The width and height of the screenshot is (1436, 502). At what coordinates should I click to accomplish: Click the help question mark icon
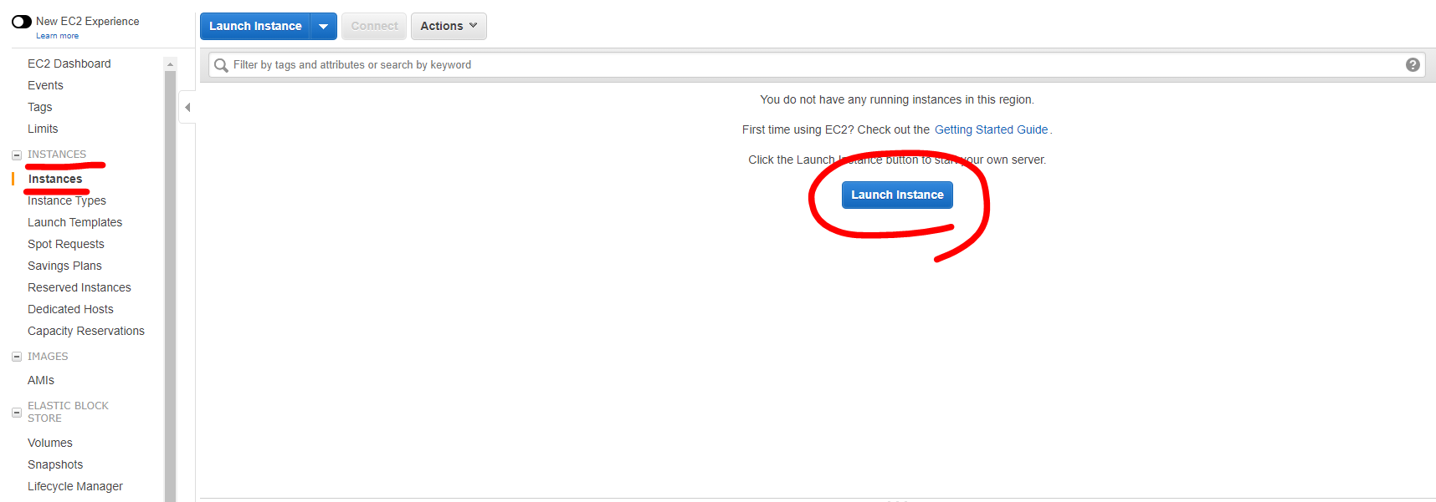(1413, 65)
